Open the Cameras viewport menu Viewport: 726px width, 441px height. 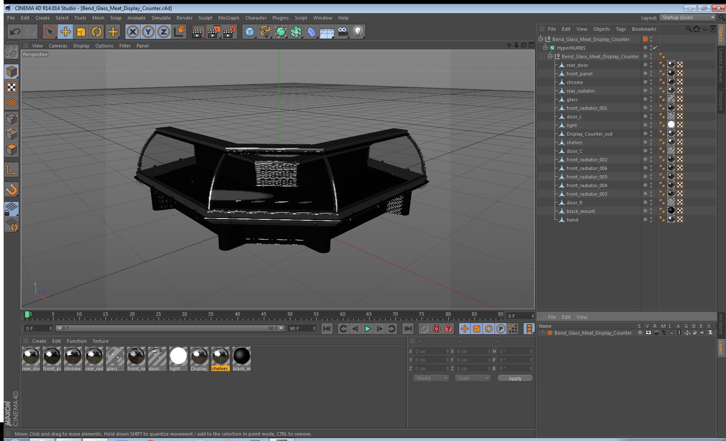pos(58,46)
